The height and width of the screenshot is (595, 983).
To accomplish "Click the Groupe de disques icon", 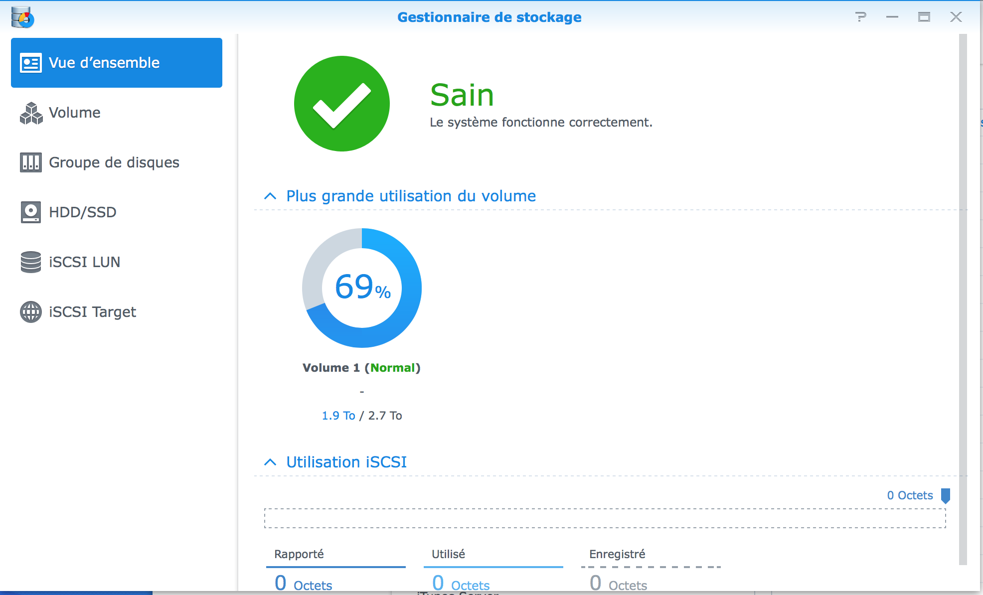I will pos(31,162).
